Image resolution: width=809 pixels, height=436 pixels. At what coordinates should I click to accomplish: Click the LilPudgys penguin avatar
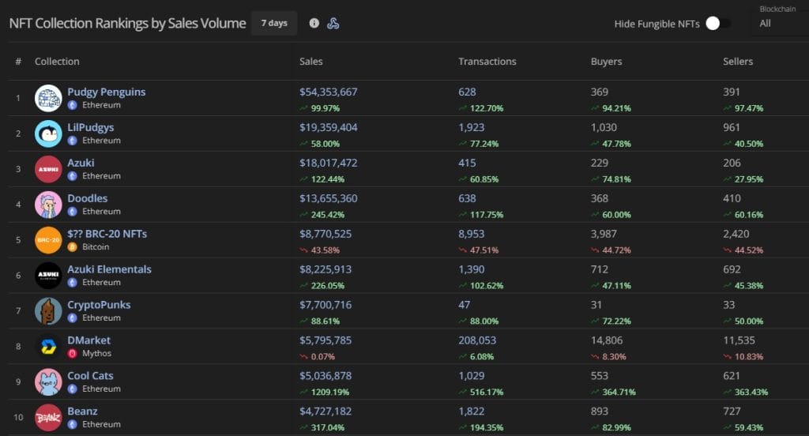pos(48,133)
